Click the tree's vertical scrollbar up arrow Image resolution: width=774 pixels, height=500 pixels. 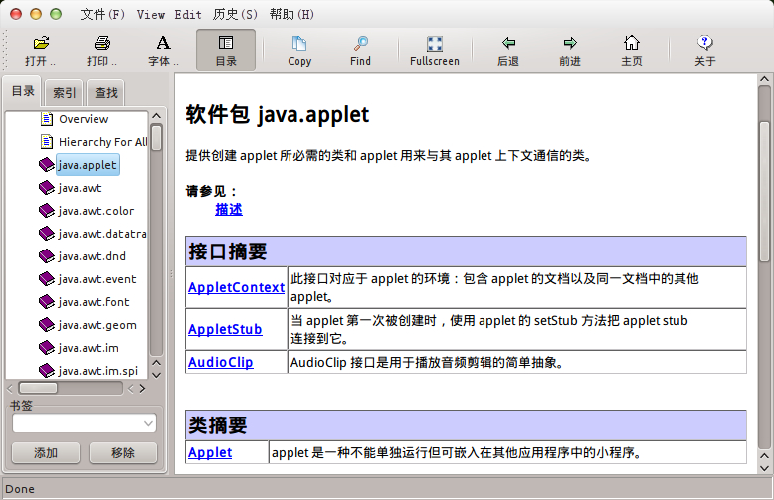[x=156, y=116]
